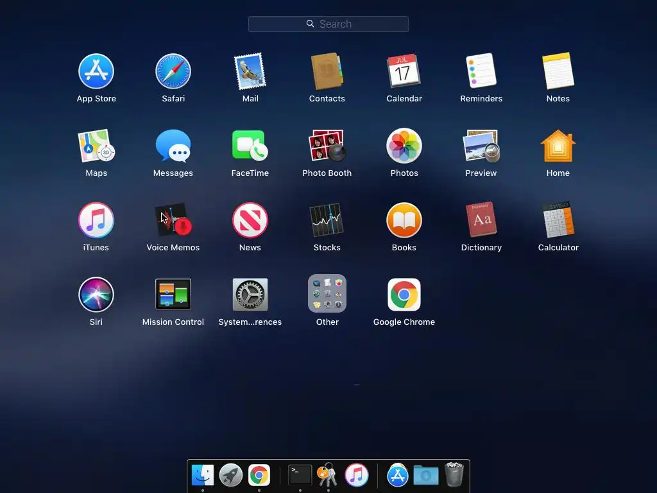Open the Photos app
Image resolution: width=657 pixels, height=493 pixels.
coord(404,146)
